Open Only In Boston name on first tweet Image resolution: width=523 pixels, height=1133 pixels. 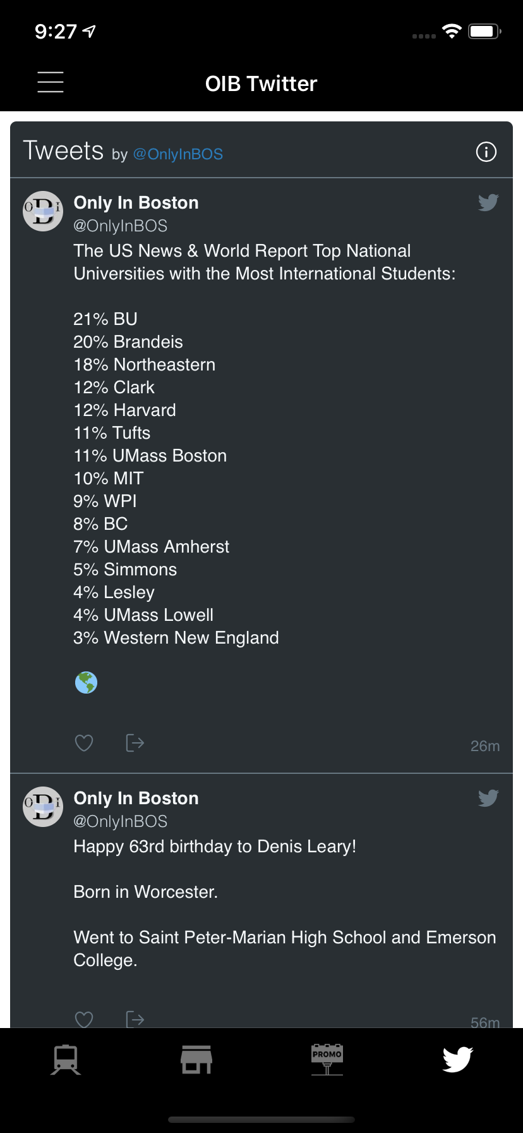coord(136,203)
